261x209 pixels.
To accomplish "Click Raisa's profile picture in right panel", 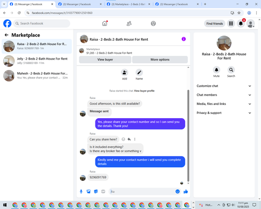I will (x=224, y=43).
